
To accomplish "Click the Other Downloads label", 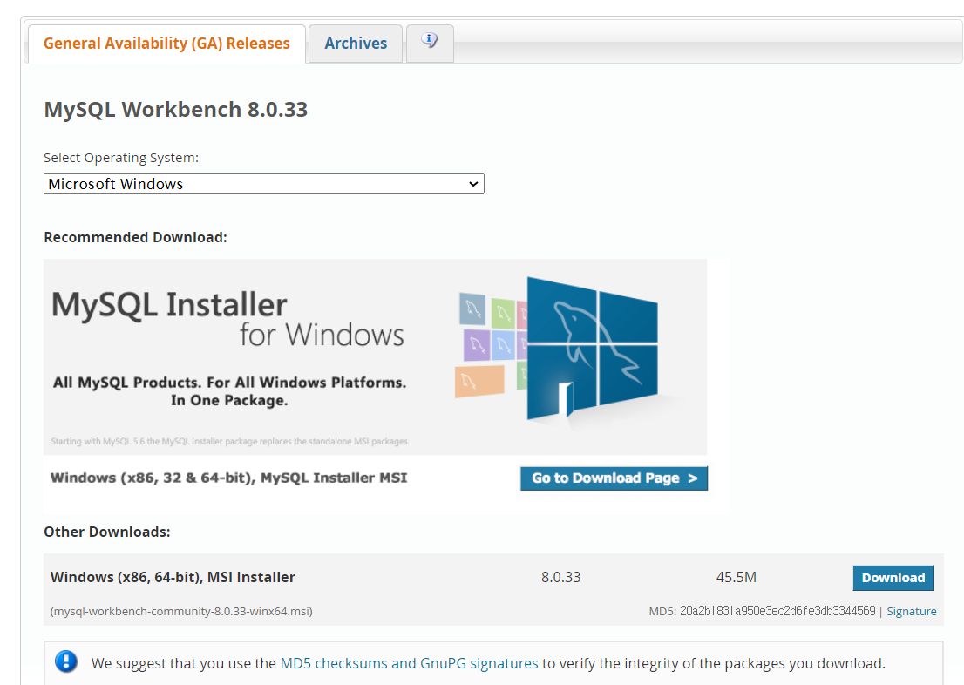I will [107, 532].
